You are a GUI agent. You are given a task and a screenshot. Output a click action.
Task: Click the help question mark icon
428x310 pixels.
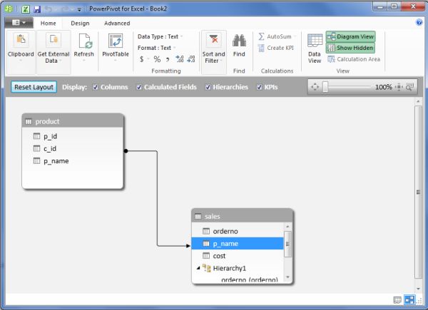(x=419, y=22)
